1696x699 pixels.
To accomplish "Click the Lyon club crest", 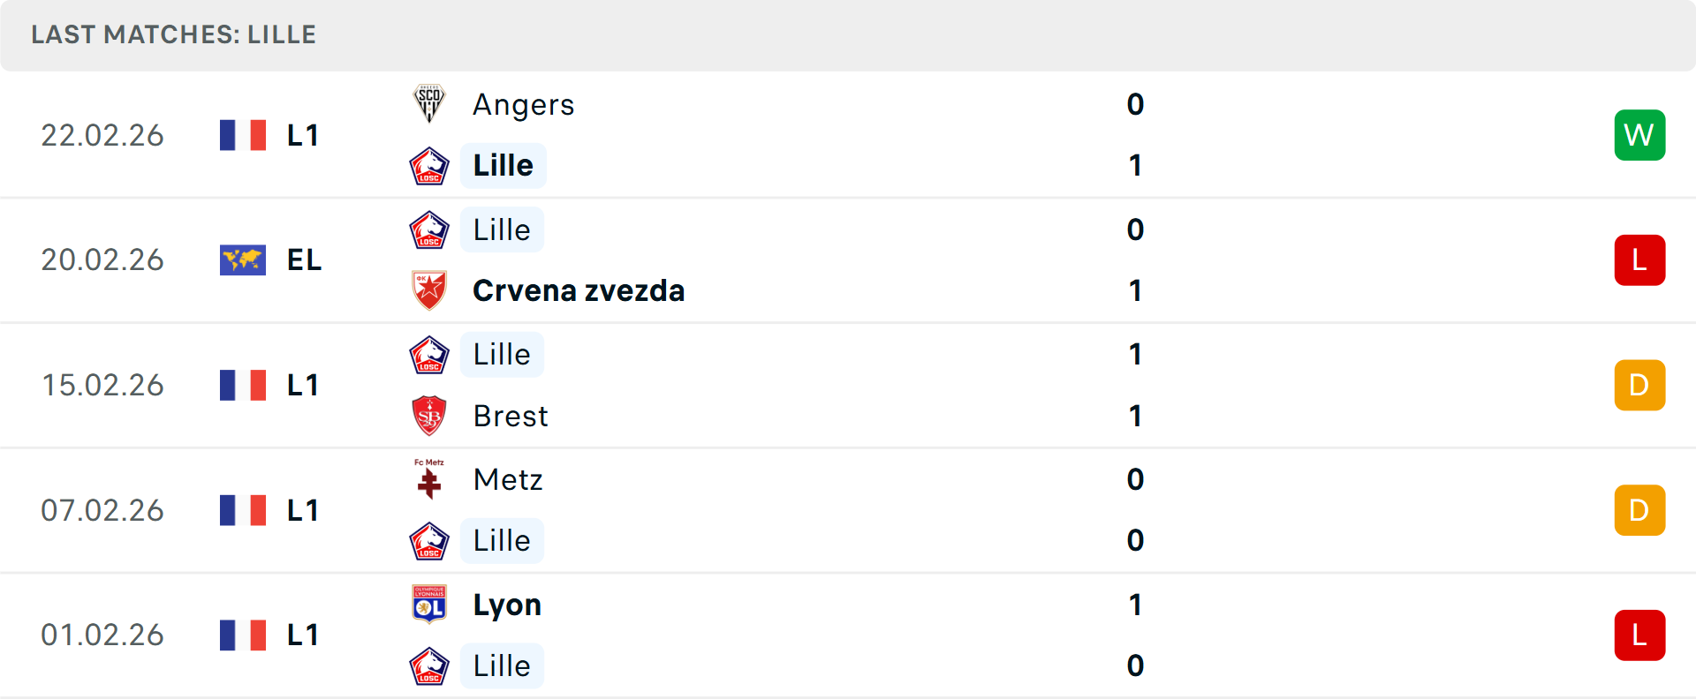I will pyautogui.click(x=429, y=605).
